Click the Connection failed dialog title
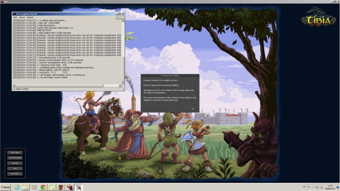The height and width of the screenshot is (191, 340). pos(170,76)
